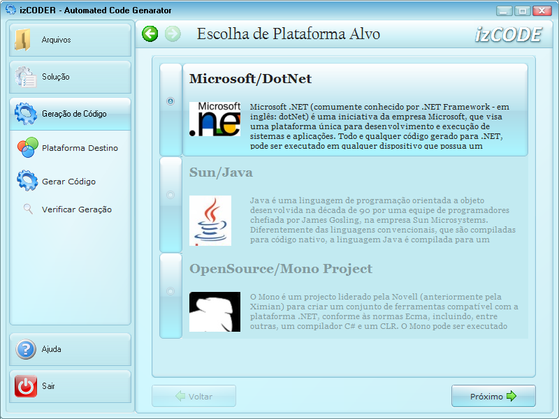Viewport: 559px width, 419px height.
Task: Click the red Sair power icon
Action: click(x=26, y=386)
